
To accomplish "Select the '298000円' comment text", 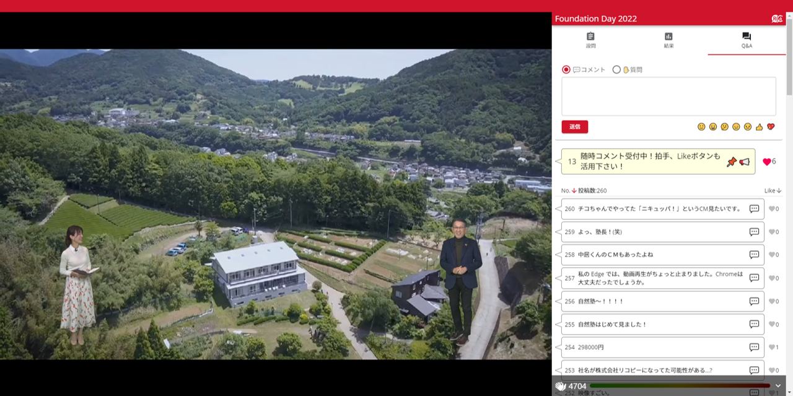I will [x=590, y=347].
